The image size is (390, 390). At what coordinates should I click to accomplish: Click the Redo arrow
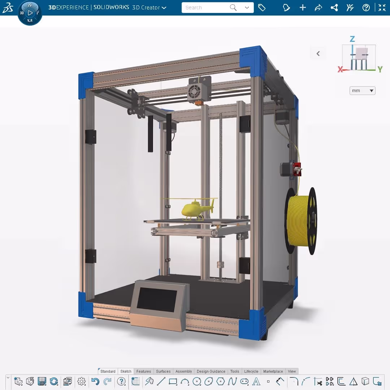(107, 381)
